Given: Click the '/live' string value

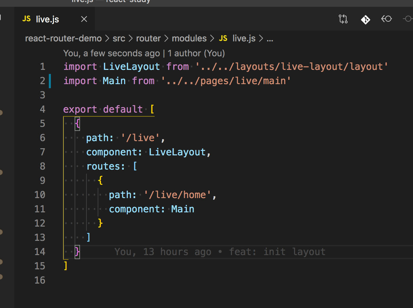Looking at the screenshot, I should (140, 138).
